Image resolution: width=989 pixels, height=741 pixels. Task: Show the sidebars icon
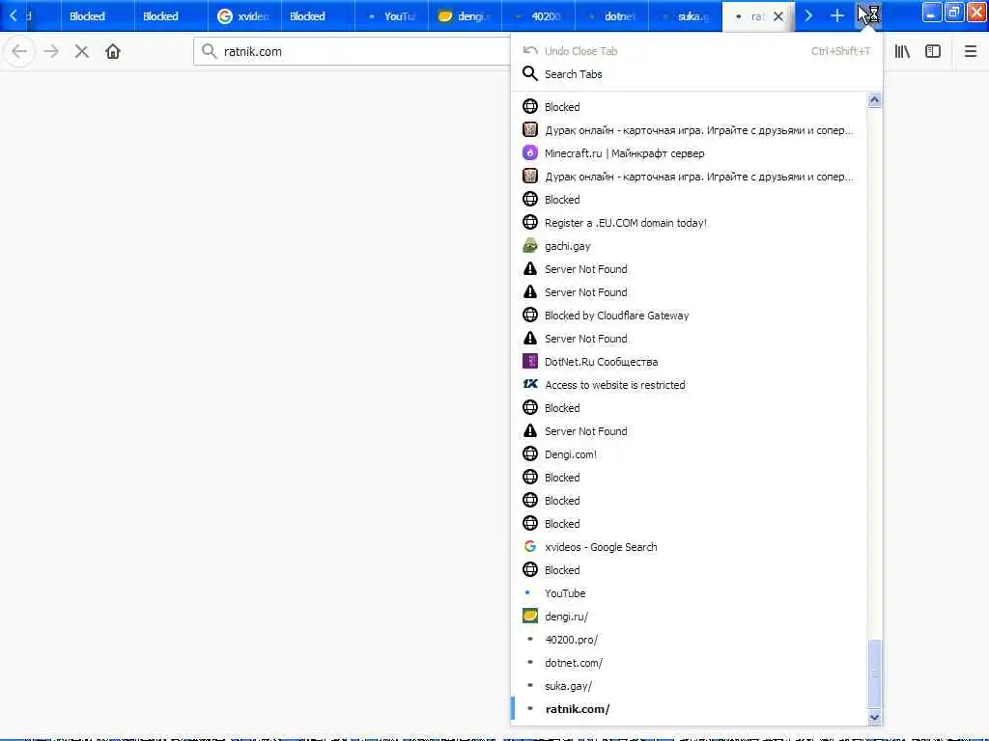tap(933, 51)
